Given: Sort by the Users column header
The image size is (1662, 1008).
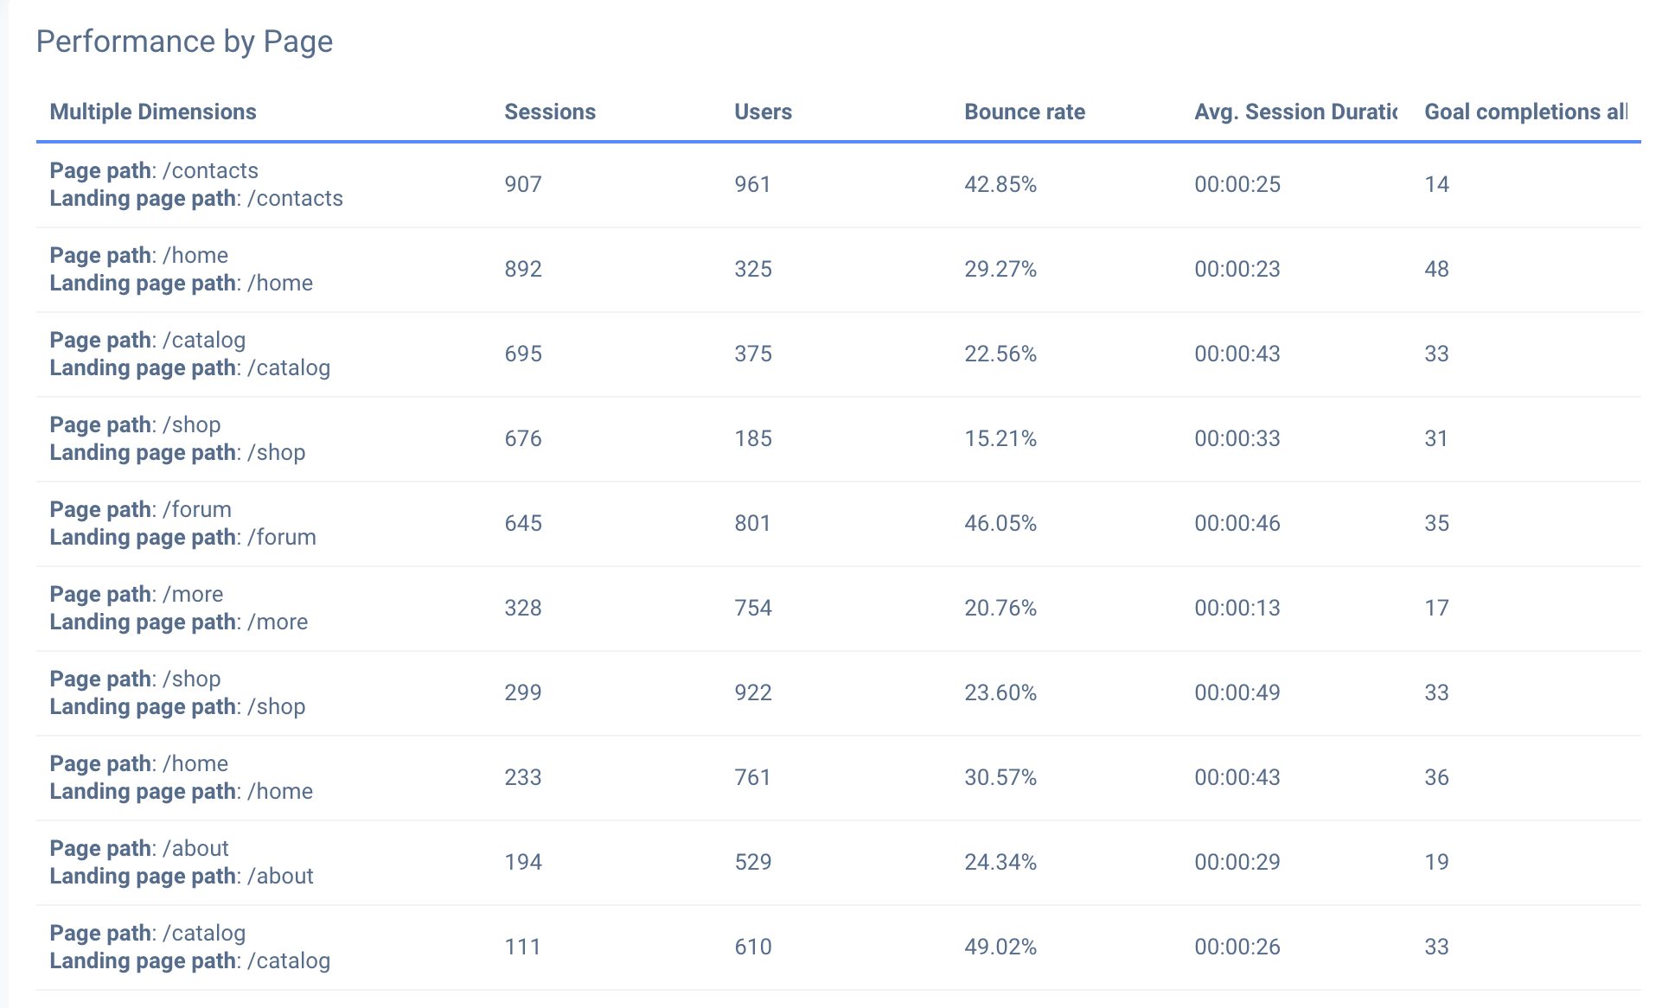Looking at the screenshot, I should [763, 112].
